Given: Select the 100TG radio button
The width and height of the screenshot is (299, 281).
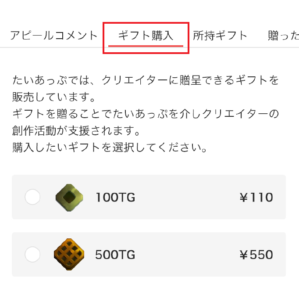Looking at the screenshot, I should click(x=32, y=197).
